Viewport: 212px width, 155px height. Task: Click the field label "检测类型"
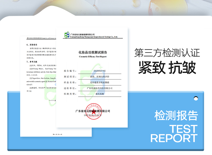tap(70, 94)
